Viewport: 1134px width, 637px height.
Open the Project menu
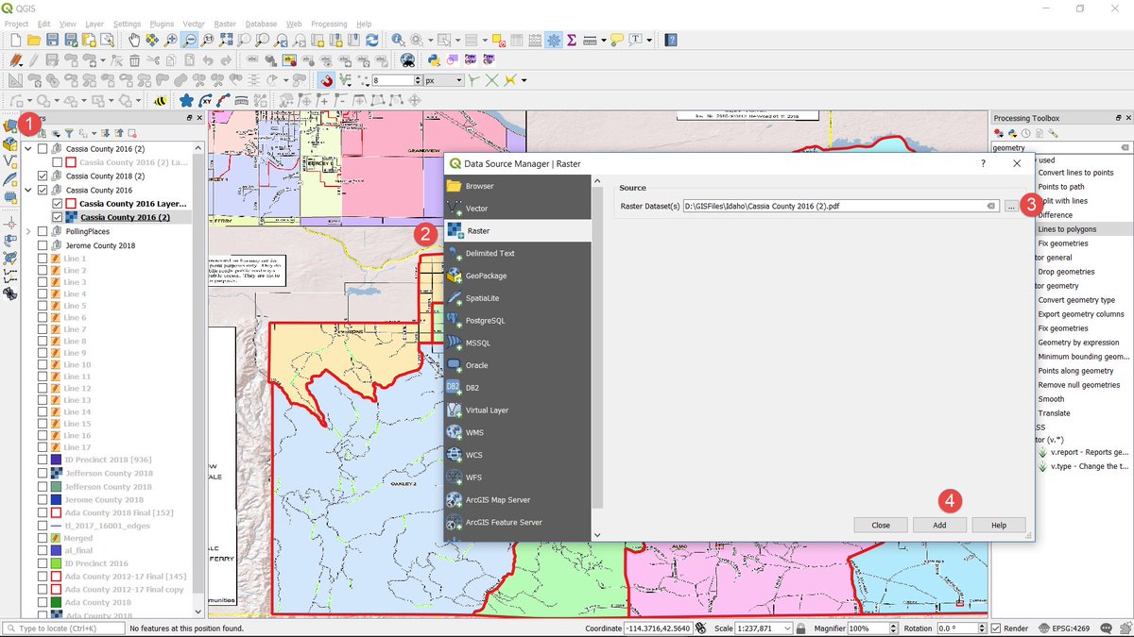[16, 24]
